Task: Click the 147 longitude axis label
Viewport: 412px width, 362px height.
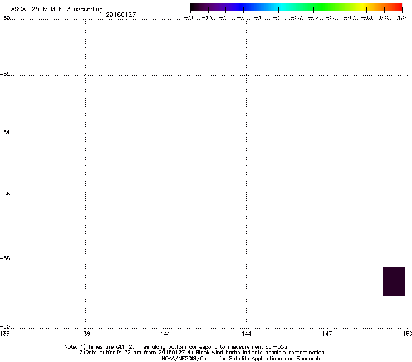Action: coord(327,334)
